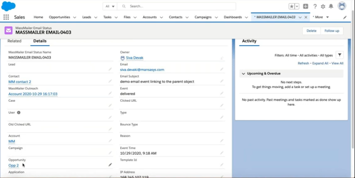Click the page vertical scrollbar

353,79
